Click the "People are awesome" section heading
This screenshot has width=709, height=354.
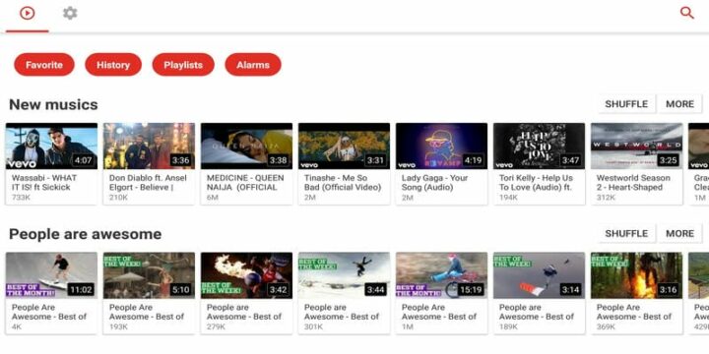click(x=85, y=234)
